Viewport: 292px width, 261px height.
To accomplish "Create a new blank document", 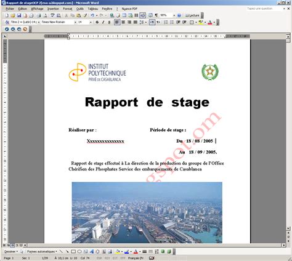I will coord(7,15).
